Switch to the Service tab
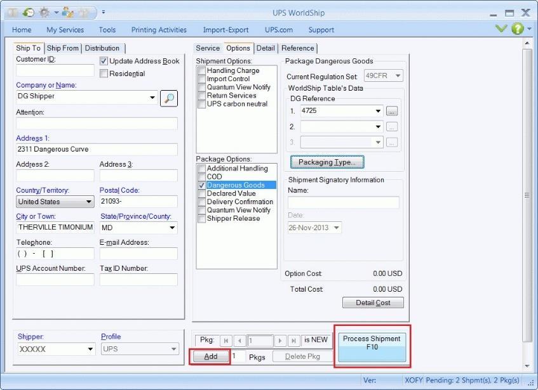Viewport: 538px width, 390px height. point(208,48)
